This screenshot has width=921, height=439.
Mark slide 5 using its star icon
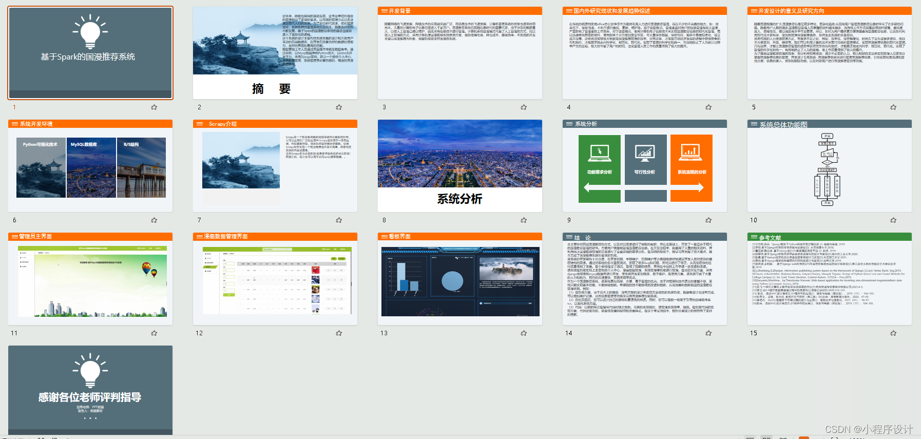pos(893,107)
